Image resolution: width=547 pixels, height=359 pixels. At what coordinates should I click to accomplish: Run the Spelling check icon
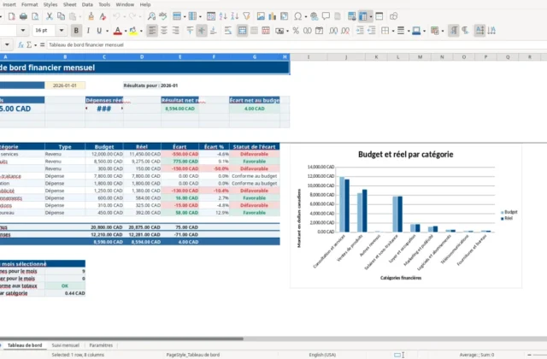pyautogui.click(x=163, y=16)
